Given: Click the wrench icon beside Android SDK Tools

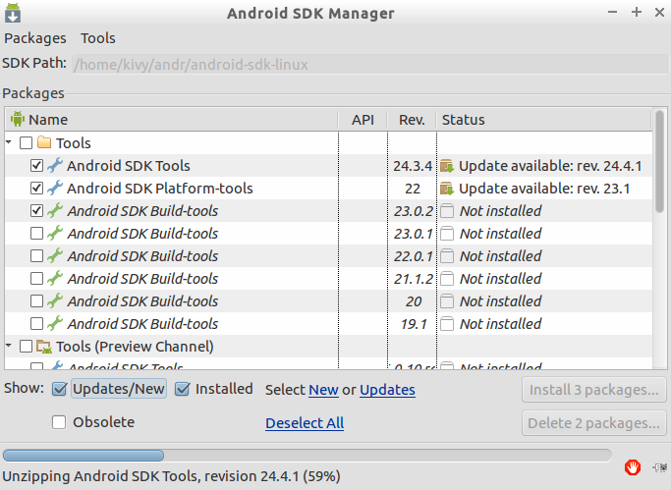Looking at the screenshot, I should 55,166.
